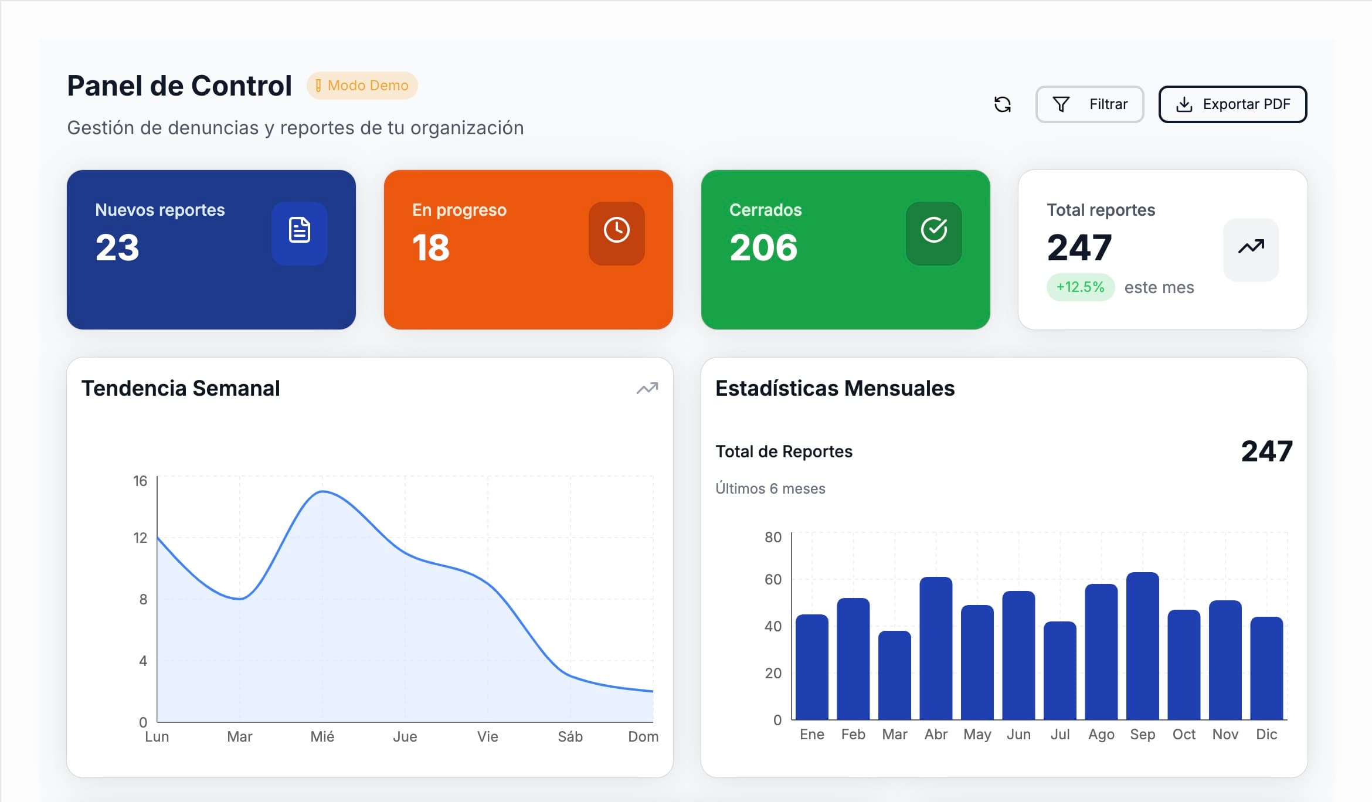Click the Mar bar in Estadísticas Mensuales
The image size is (1372, 802).
895,674
